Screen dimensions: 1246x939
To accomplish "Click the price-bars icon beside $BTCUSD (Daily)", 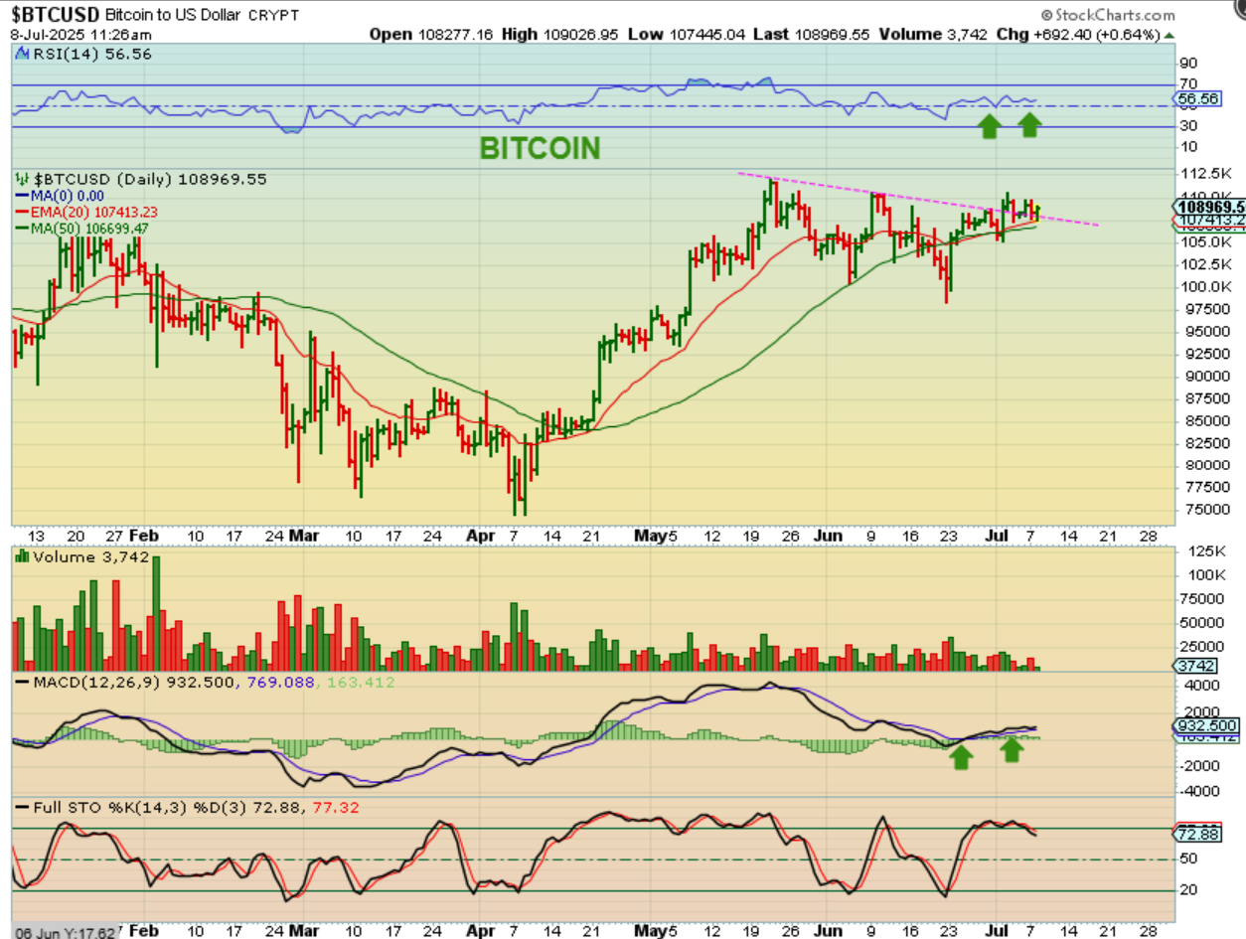I will tap(21, 180).
